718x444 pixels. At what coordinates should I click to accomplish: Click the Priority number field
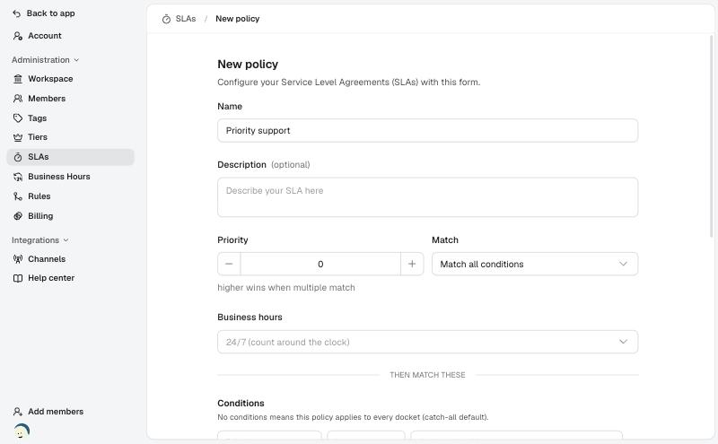click(320, 264)
